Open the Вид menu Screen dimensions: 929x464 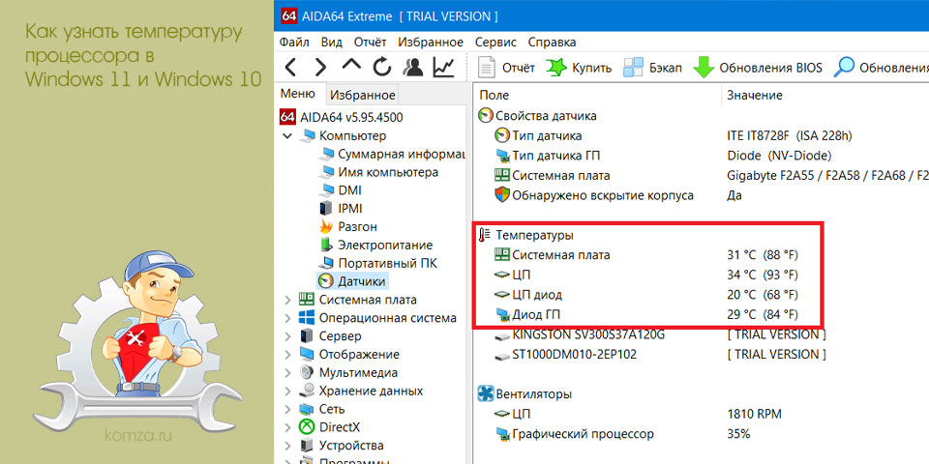pos(332,42)
